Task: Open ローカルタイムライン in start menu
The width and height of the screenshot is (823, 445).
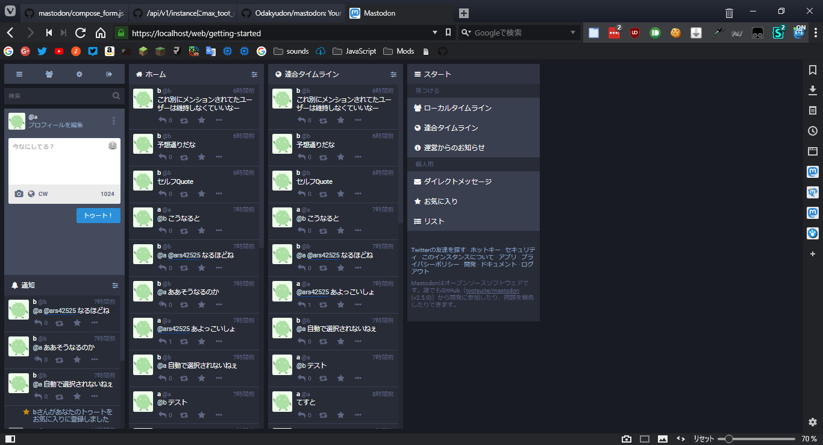Action: point(473,108)
